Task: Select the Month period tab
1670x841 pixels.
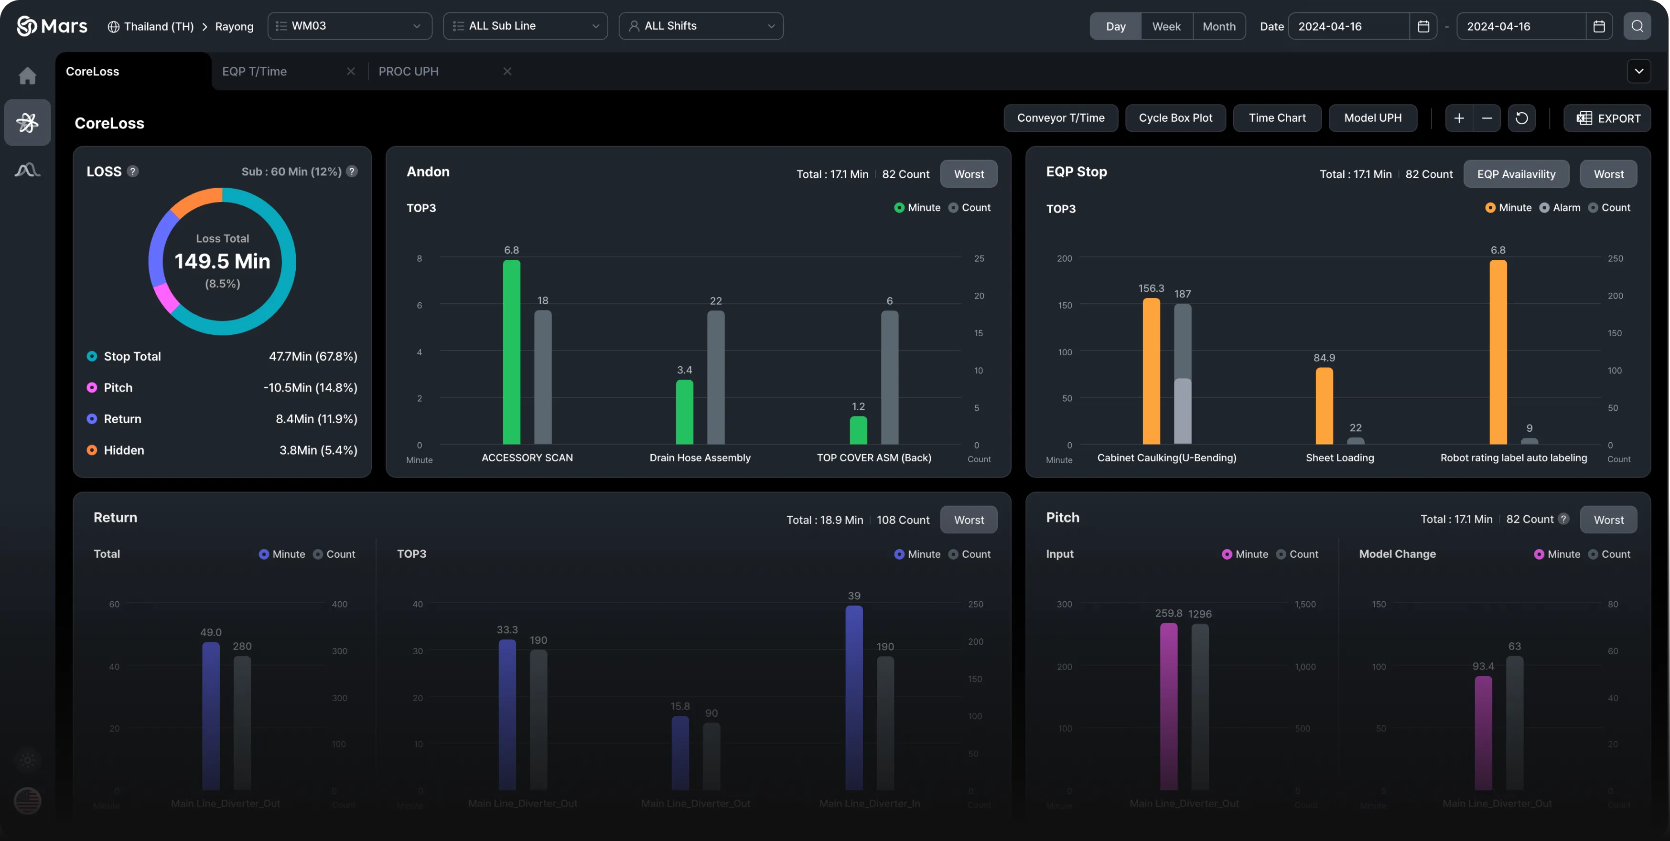Action: (1219, 27)
